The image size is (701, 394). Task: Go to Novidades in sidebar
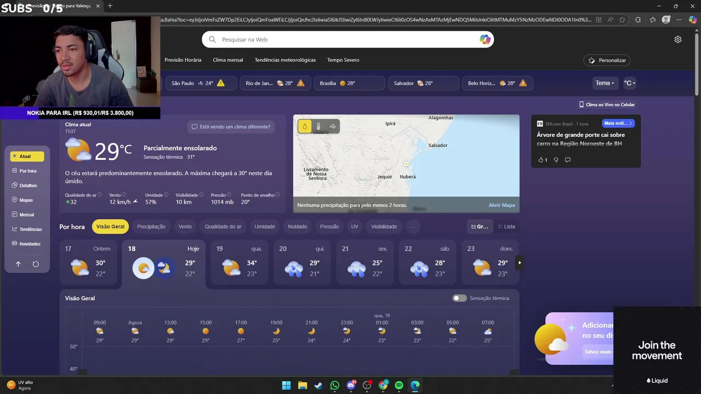pos(27,244)
